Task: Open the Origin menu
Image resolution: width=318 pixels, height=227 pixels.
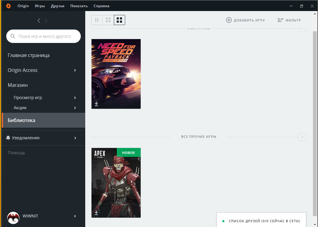Action: [23, 6]
